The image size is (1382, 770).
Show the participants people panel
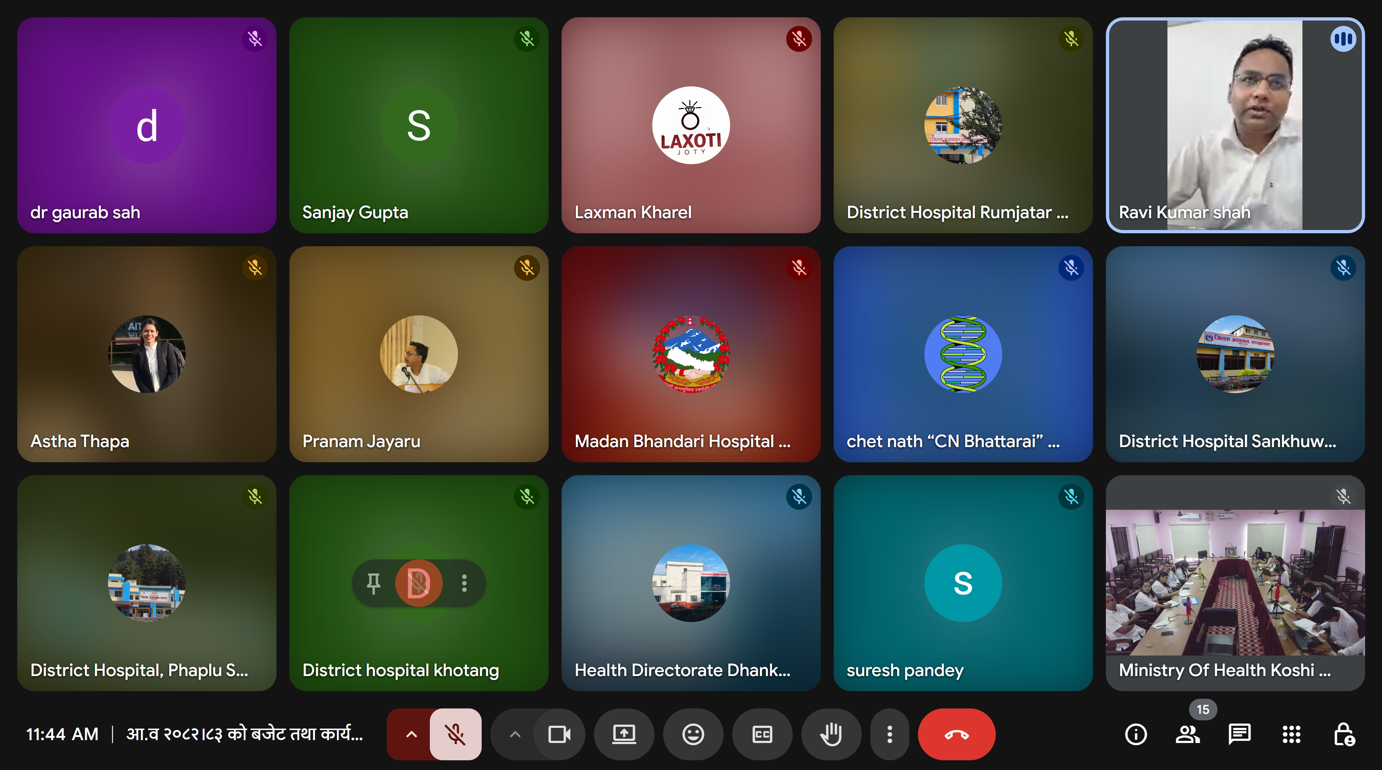1187,734
